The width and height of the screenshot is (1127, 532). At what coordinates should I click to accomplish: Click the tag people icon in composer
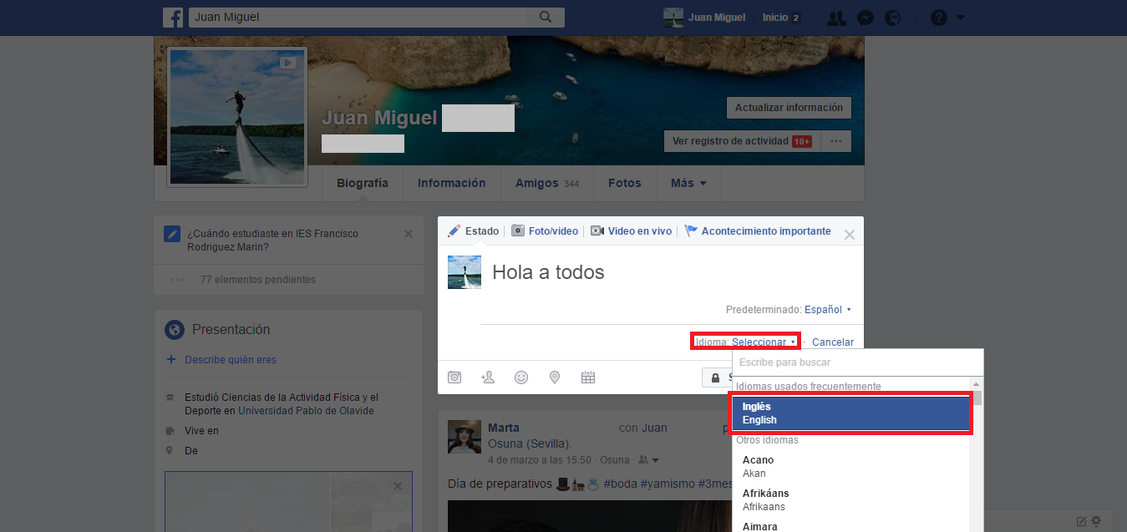coord(488,377)
